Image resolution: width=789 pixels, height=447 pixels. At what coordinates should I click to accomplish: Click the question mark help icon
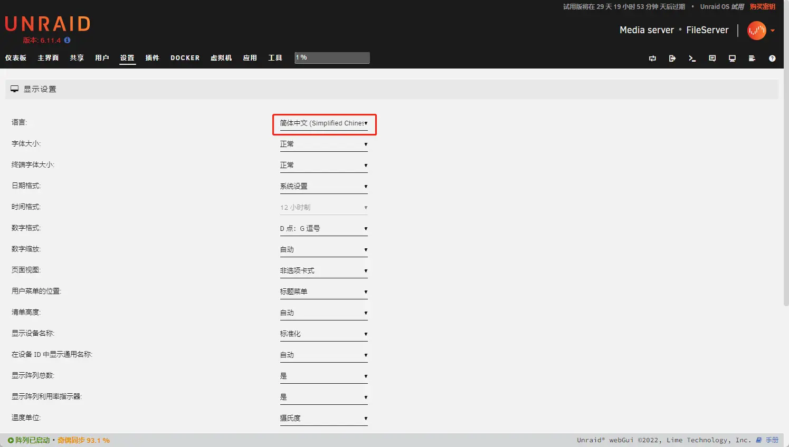pos(772,59)
